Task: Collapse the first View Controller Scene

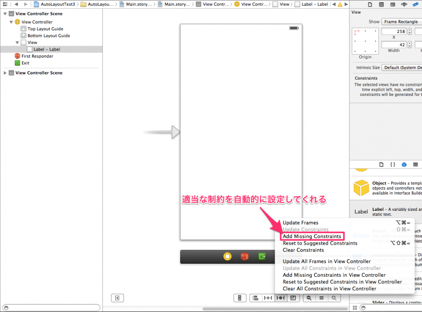Action: (5, 14)
